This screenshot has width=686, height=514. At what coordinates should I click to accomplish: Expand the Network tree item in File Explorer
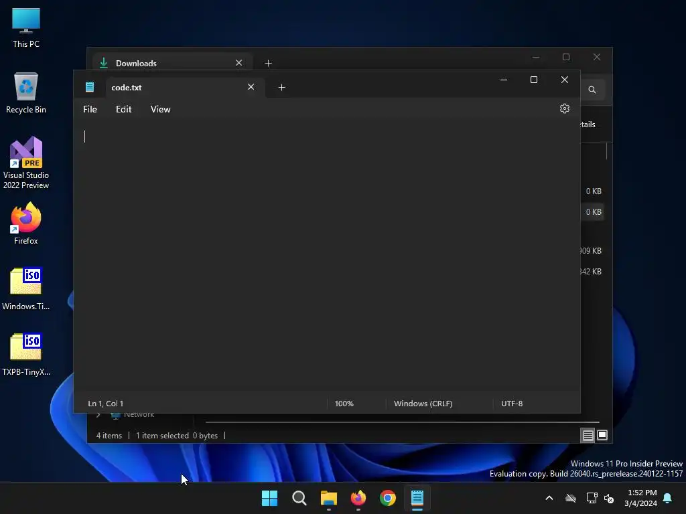tap(98, 414)
